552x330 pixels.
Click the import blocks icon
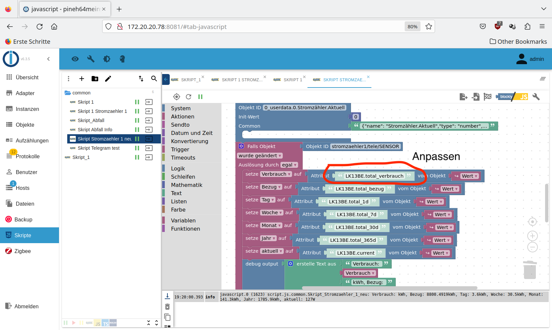[476, 97]
